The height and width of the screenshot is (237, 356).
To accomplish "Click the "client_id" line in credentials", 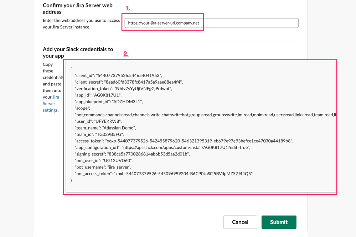I will 118,75.
